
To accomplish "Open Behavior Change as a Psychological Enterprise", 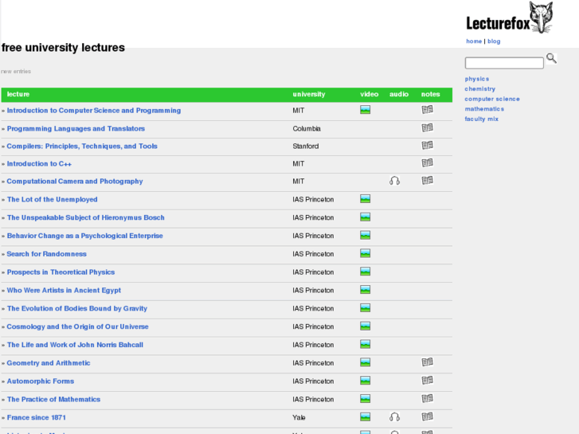I will [85, 236].
